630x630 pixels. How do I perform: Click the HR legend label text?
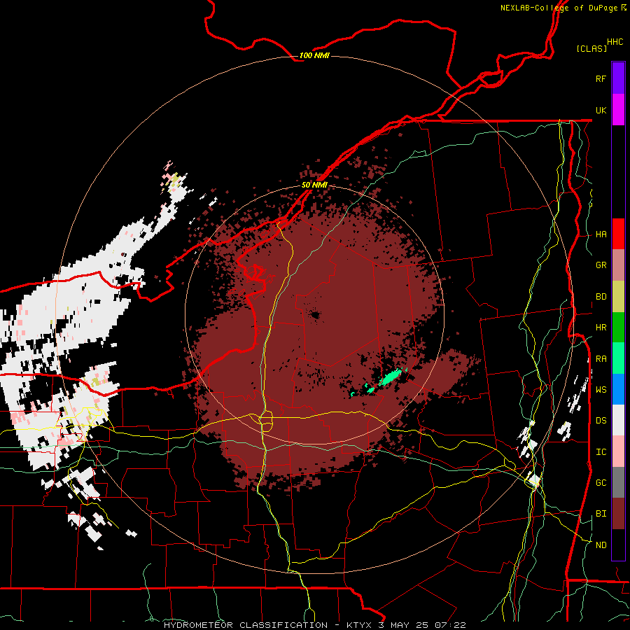[x=601, y=328]
